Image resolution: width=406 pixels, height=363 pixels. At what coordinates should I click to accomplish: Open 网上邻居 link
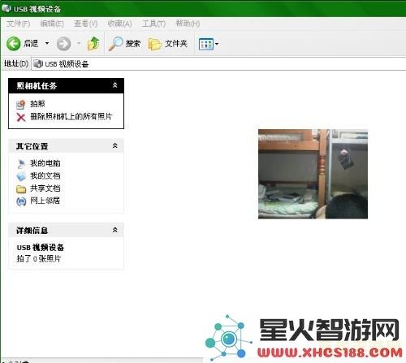[x=45, y=201]
